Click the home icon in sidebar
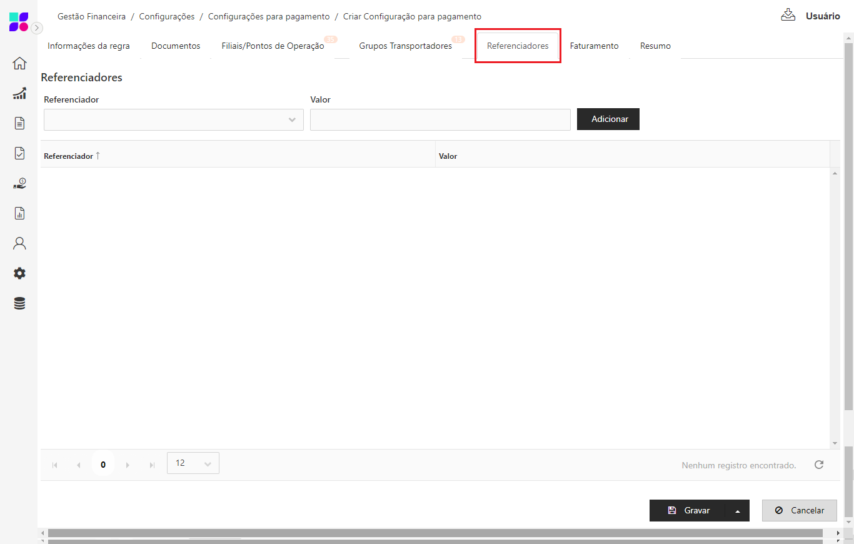Image resolution: width=854 pixels, height=544 pixels. click(19, 63)
